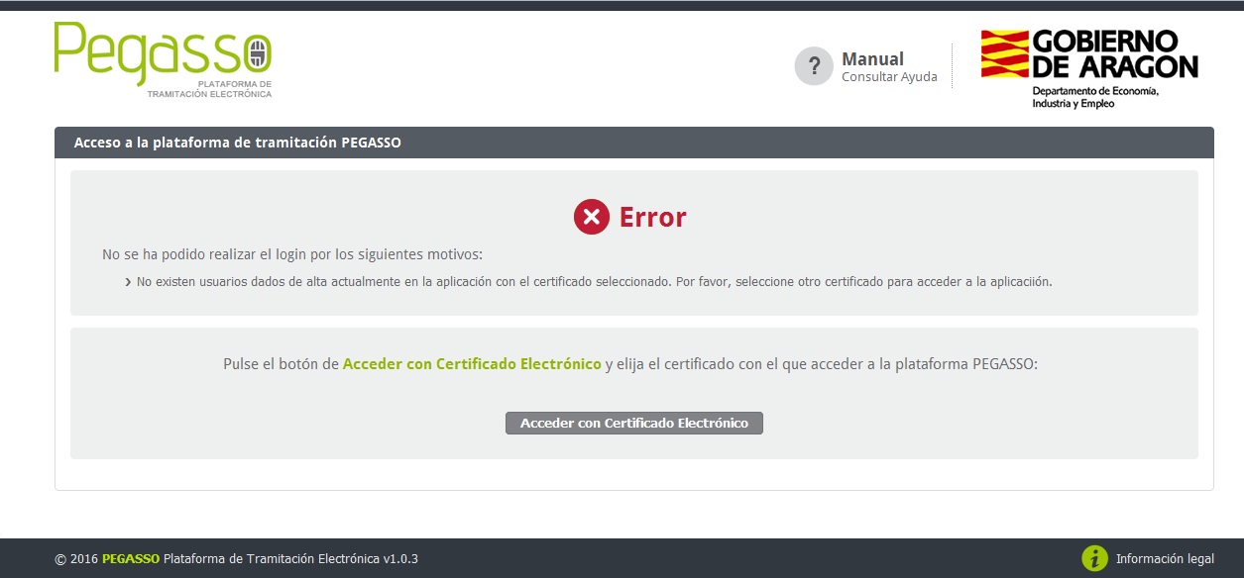This screenshot has width=1244, height=578.
Task: Click the 'No existen usuarios dados de alta' message
Action: tap(594, 281)
